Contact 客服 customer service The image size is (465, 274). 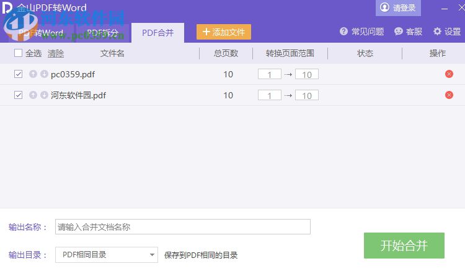coord(408,32)
